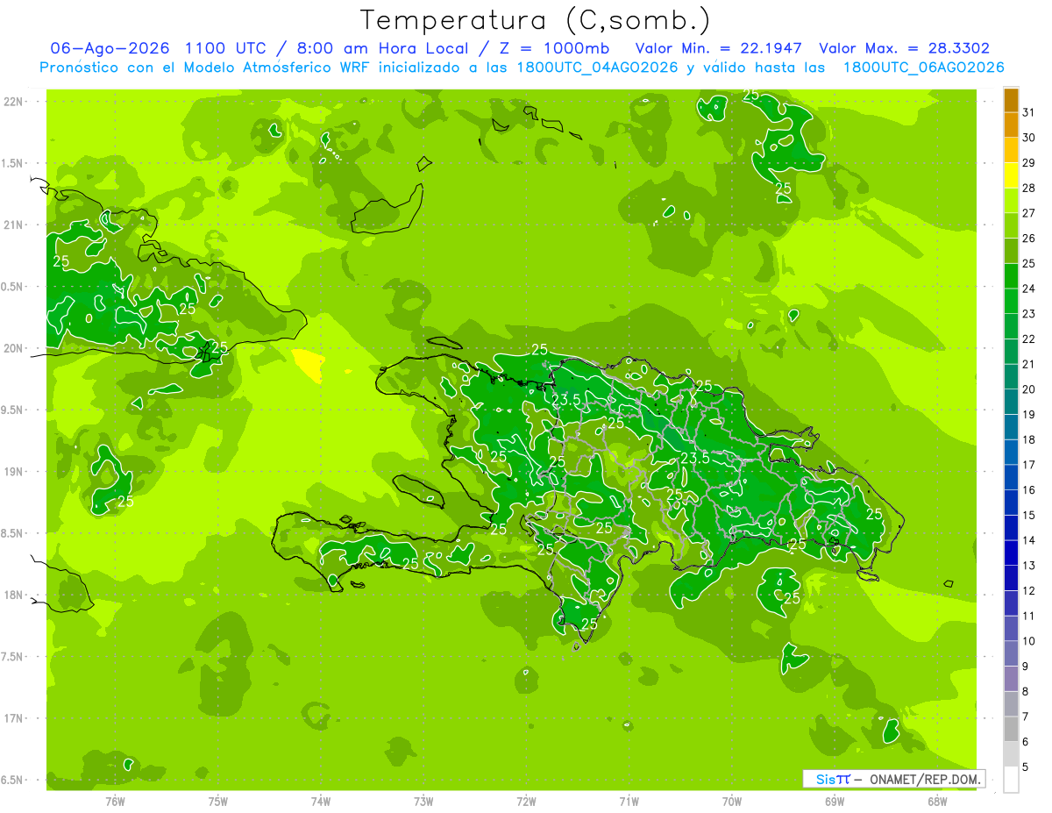Screen dimensions: 1052x813
Task: Click the "76W" longitude label
Action: (115, 801)
